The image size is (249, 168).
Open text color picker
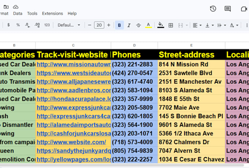tap(148, 25)
